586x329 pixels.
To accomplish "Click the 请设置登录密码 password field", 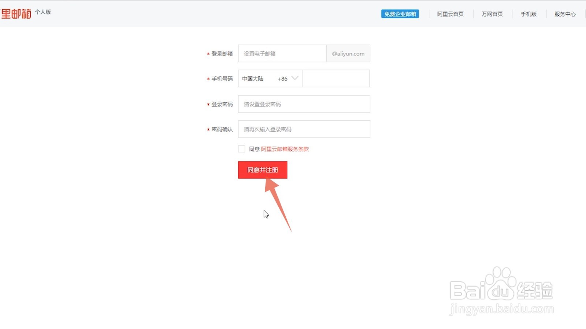I will tap(304, 104).
